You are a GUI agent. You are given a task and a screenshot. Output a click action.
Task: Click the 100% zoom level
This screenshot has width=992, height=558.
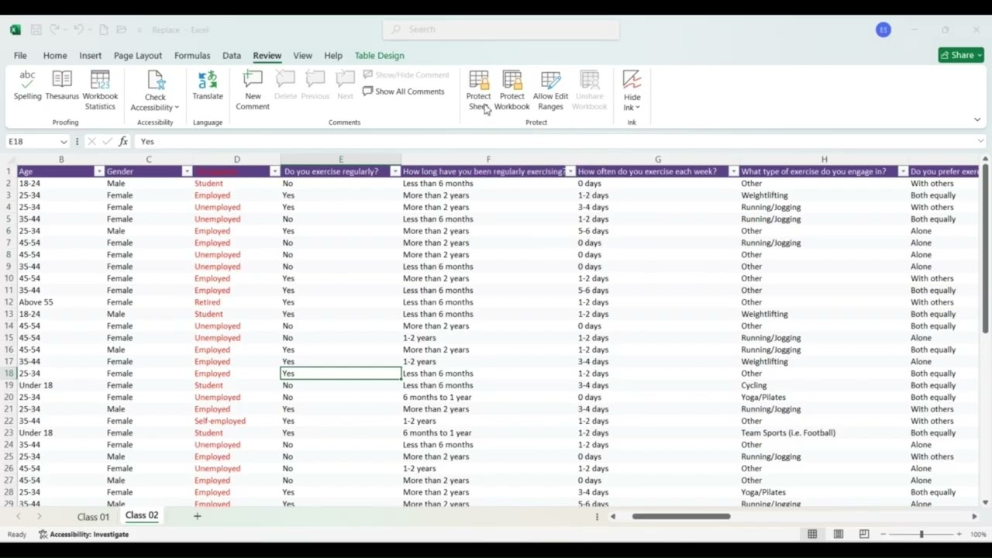pos(978,534)
